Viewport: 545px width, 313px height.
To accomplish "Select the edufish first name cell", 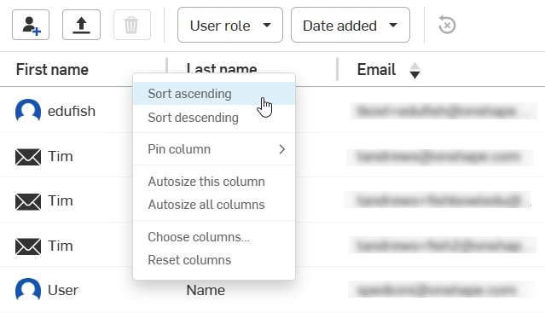I will 72,112.
